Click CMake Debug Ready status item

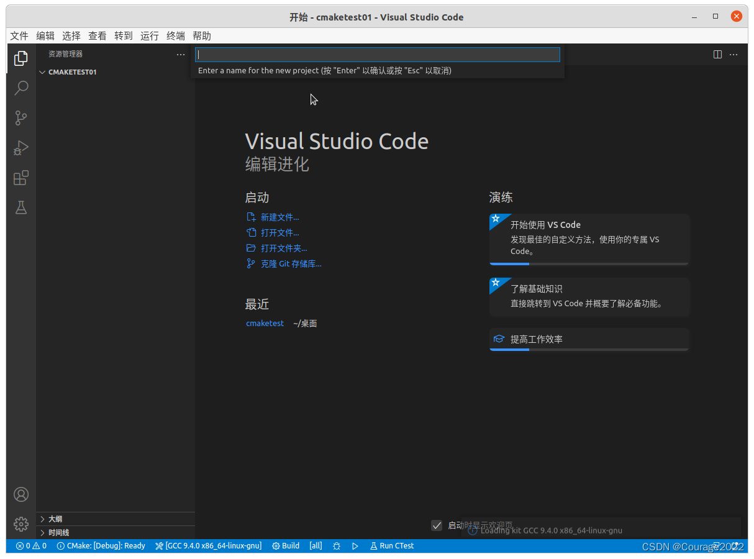coord(101,546)
